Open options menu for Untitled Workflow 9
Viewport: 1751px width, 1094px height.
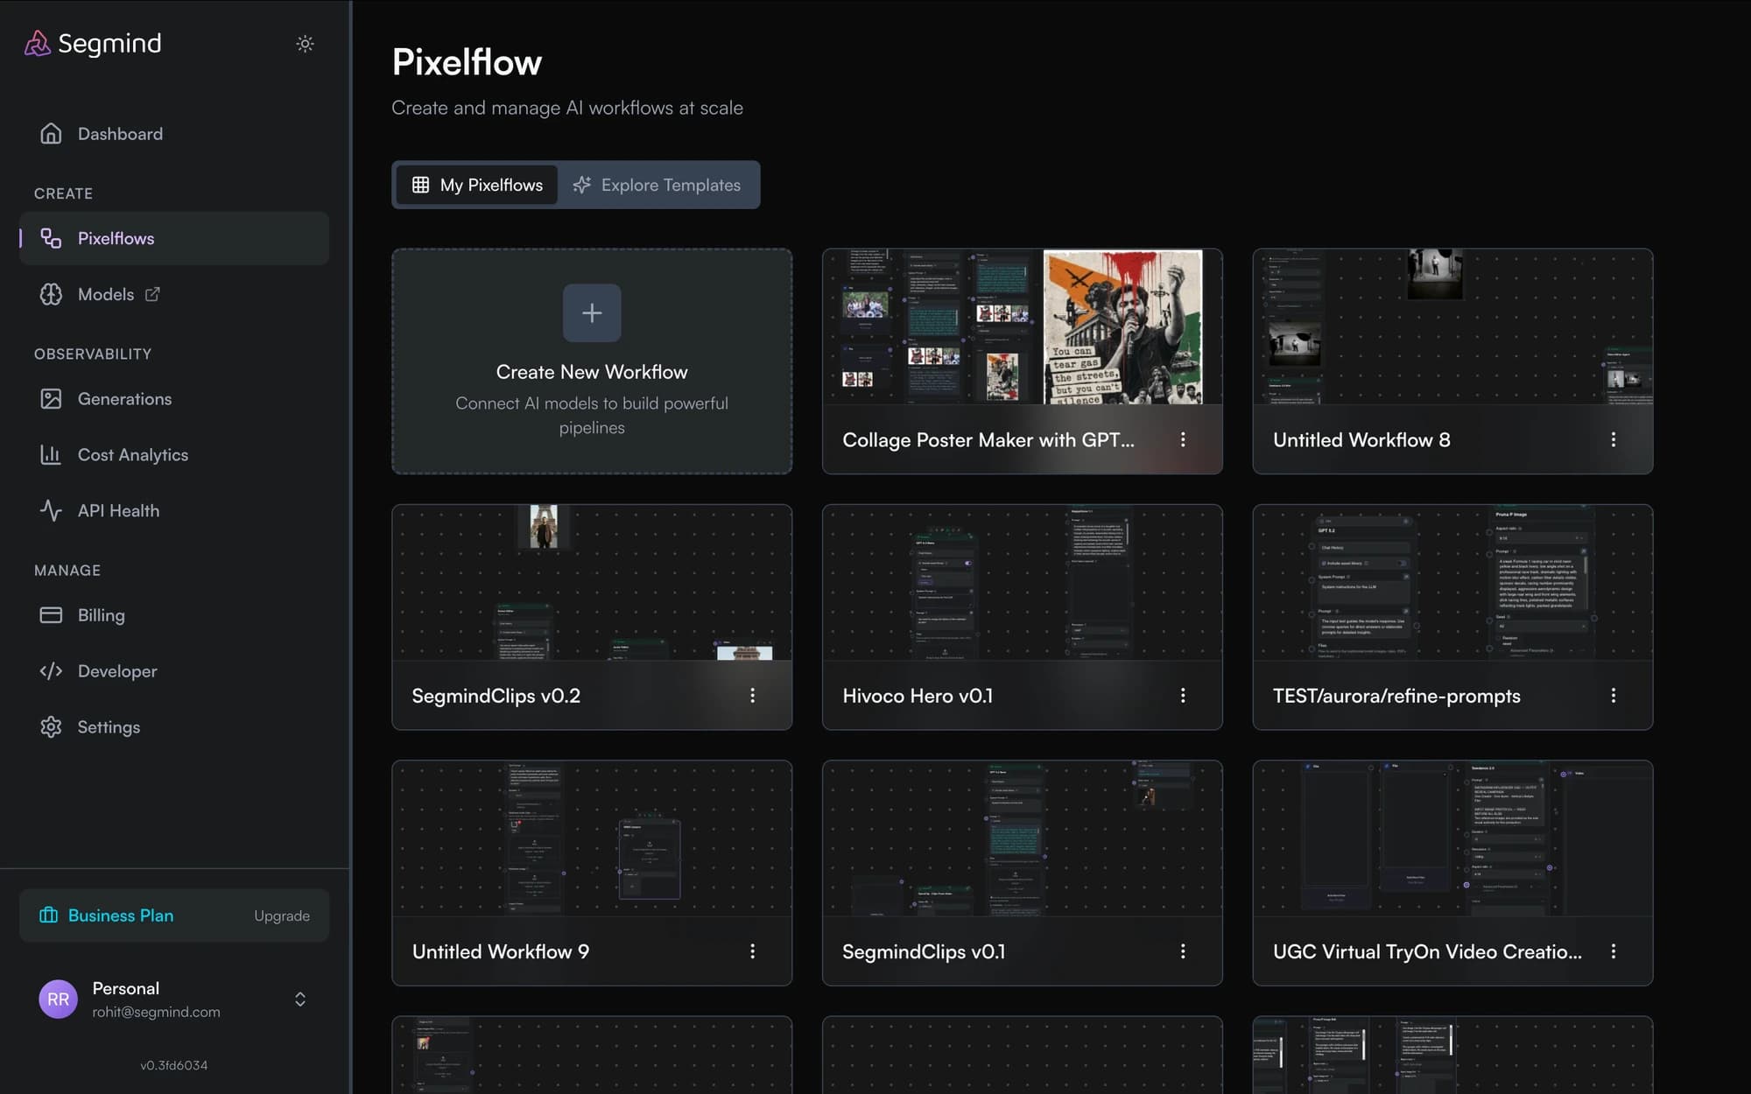[x=752, y=951]
